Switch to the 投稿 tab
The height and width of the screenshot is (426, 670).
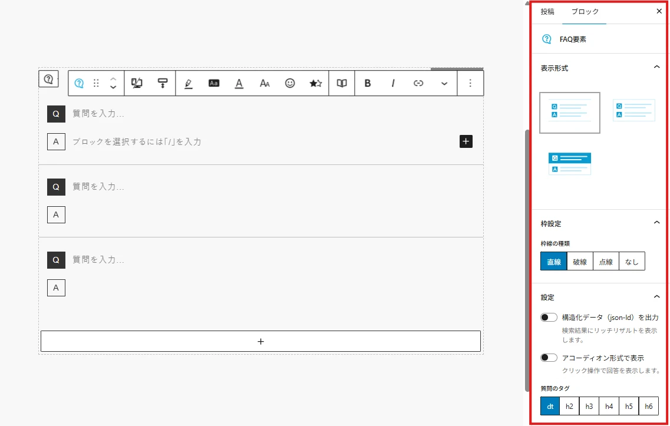tap(547, 12)
